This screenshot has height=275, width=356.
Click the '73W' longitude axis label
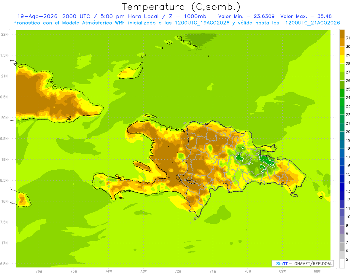[x=143, y=271]
